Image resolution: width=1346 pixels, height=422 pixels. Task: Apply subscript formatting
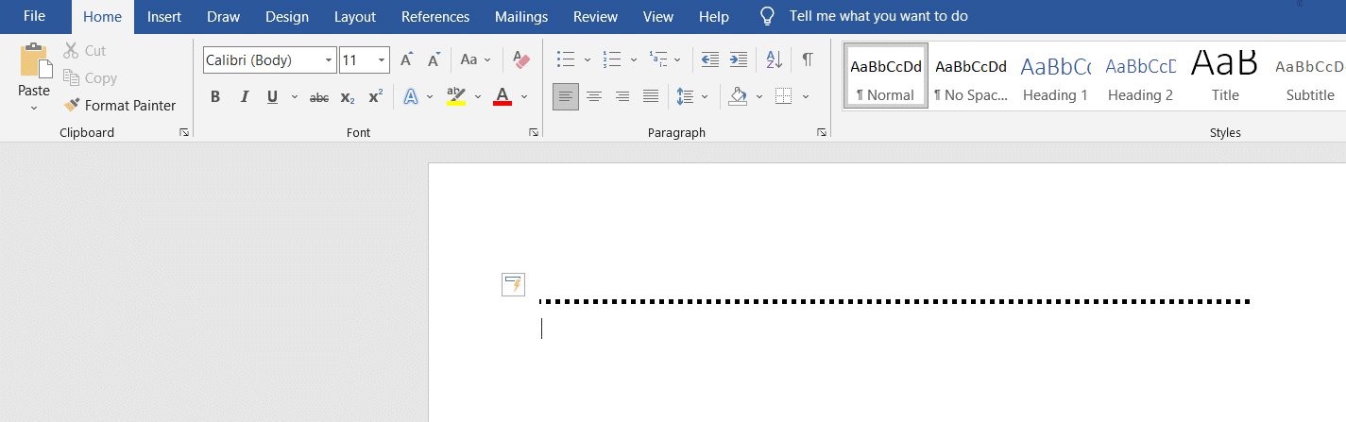(348, 96)
